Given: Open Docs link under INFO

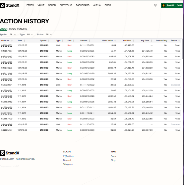Looking at the screenshot, I should tap(113, 156).
